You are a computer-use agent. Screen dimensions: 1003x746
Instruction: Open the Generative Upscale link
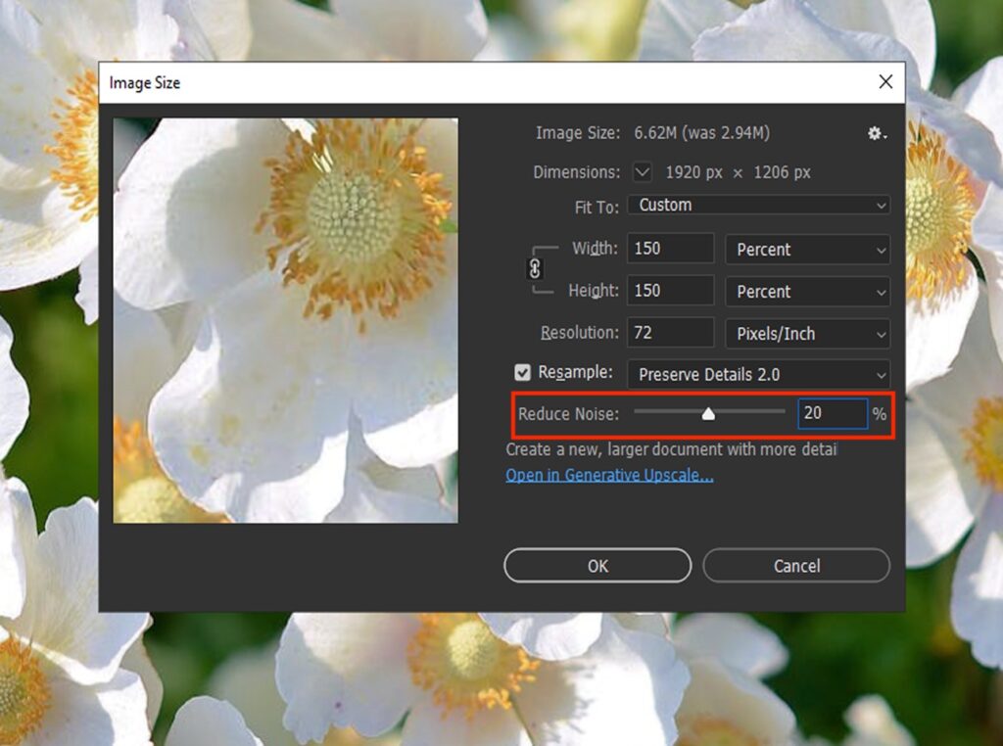point(609,476)
